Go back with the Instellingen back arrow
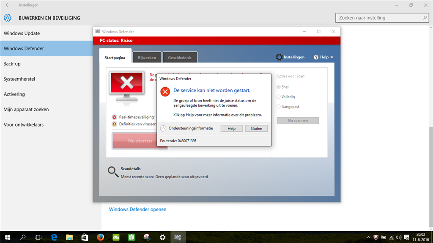This screenshot has width=433, height=243. point(8,5)
